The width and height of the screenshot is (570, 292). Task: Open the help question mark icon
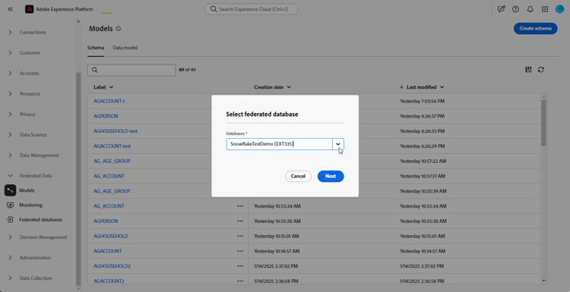[x=515, y=9]
